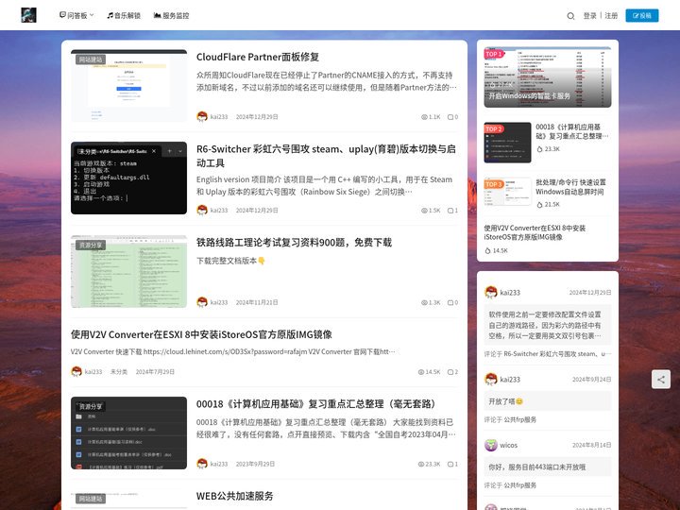
Task: Click the 登录 link
Action: click(x=589, y=16)
